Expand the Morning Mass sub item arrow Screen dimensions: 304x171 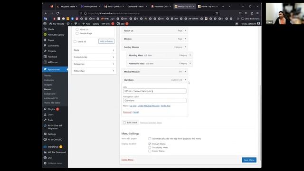point(190,55)
